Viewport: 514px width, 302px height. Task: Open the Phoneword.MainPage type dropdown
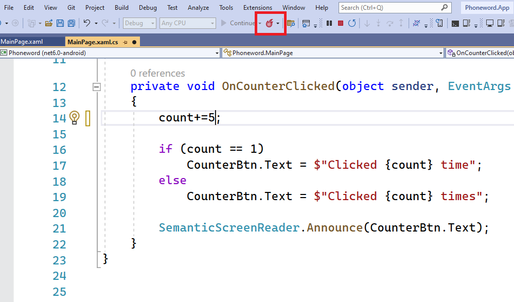tap(333, 53)
